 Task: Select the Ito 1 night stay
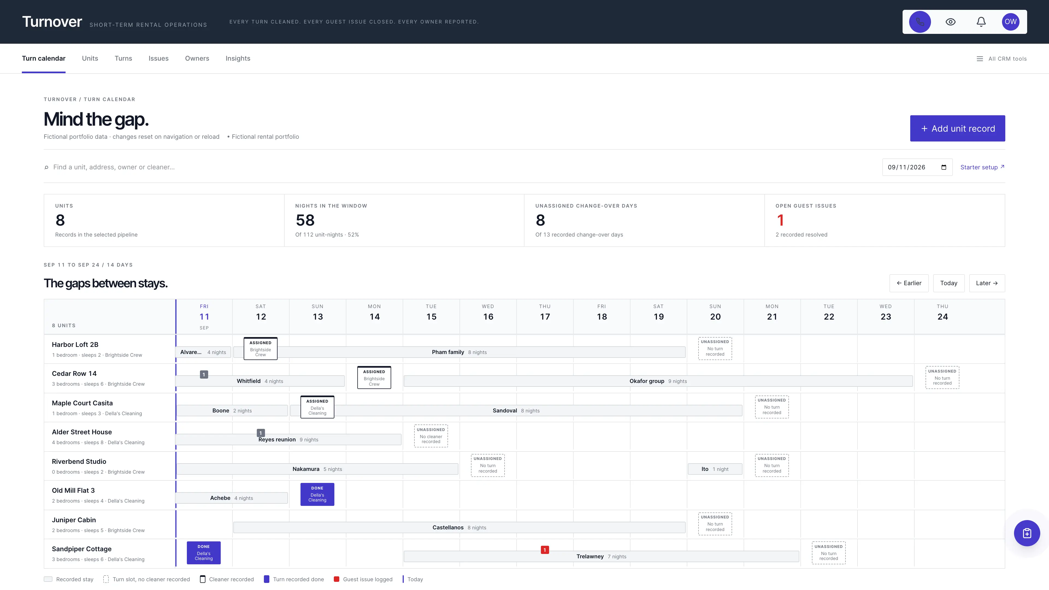pos(715,469)
